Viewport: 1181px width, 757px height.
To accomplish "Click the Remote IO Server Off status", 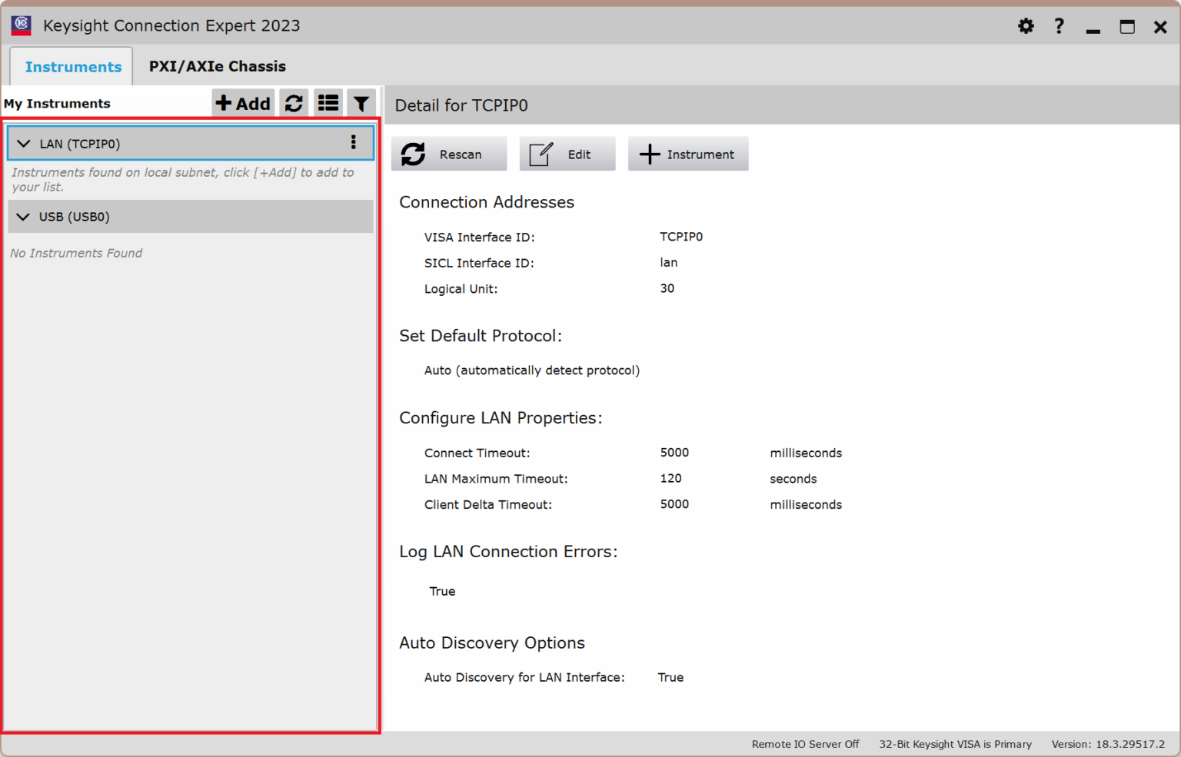I will [805, 744].
